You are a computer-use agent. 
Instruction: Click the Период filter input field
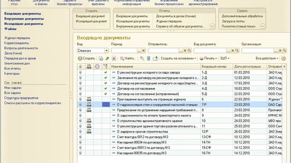coord(124,50)
